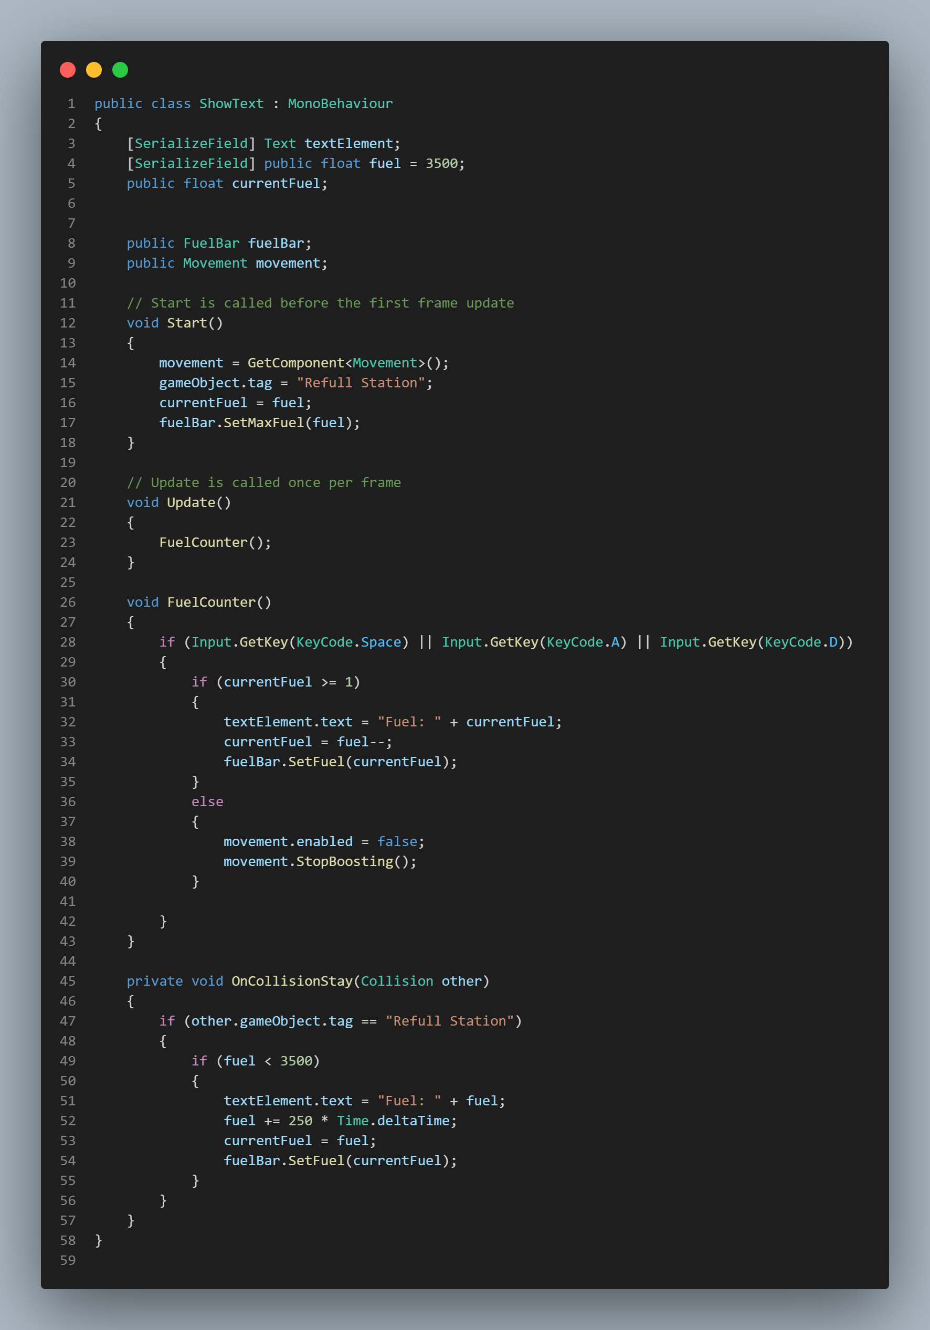This screenshot has width=930, height=1330.
Task: Click the "void Update()" method signature
Action: coord(179,503)
